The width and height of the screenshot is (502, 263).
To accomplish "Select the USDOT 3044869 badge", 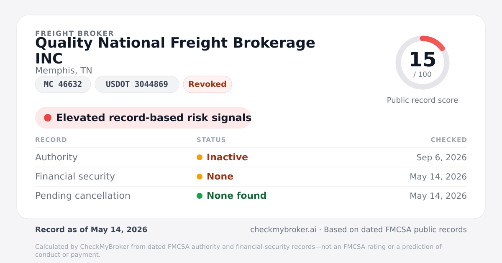I will tap(137, 84).
